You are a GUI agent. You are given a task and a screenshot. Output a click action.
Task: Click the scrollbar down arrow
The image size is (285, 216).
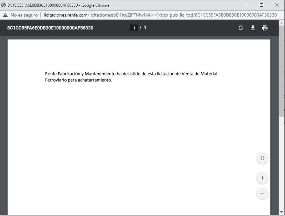[x=281, y=212]
